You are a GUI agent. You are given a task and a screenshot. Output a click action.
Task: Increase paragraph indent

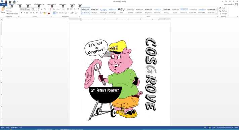pyautogui.click(x=71, y=9)
